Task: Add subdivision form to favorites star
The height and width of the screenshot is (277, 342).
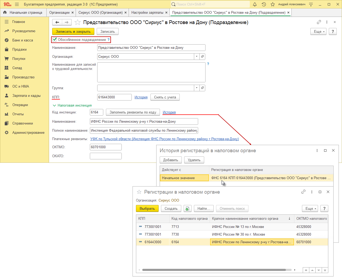Action: tap(77, 22)
